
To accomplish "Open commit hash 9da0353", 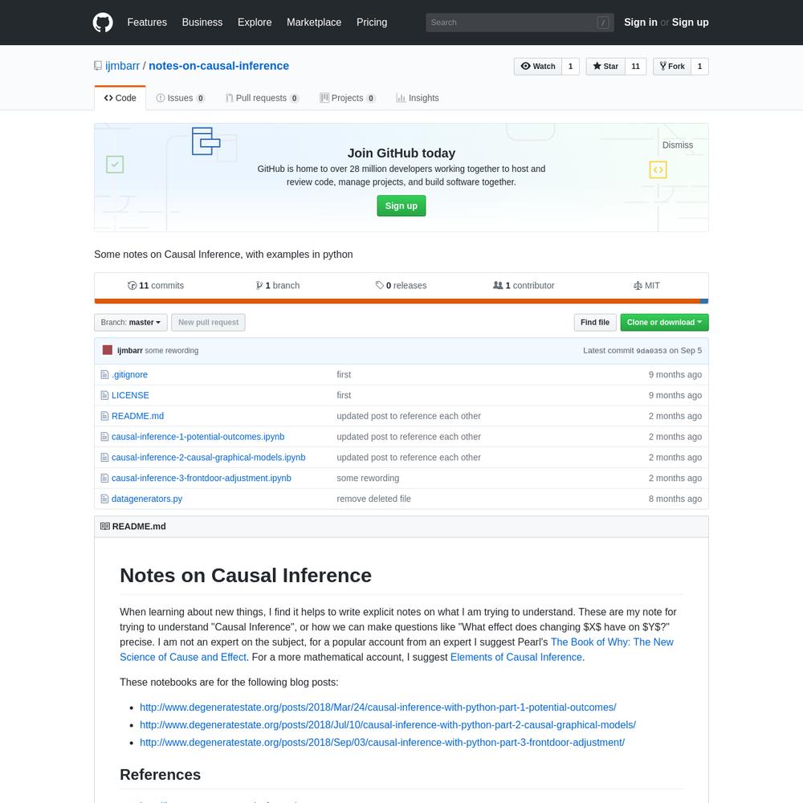I will point(651,351).
